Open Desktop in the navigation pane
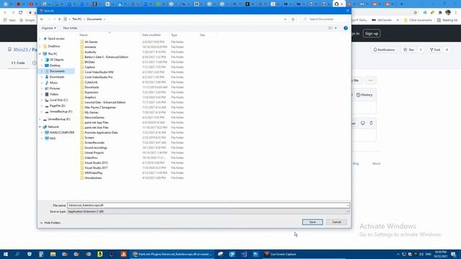The height and width of the screenshot is (259, 461). point(55,65)
